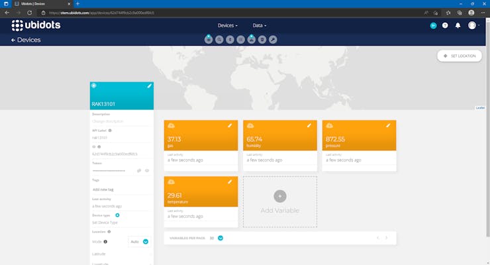Click the device description field
Viewport: 490px width, 265px height.
click(x=121, y=121)
